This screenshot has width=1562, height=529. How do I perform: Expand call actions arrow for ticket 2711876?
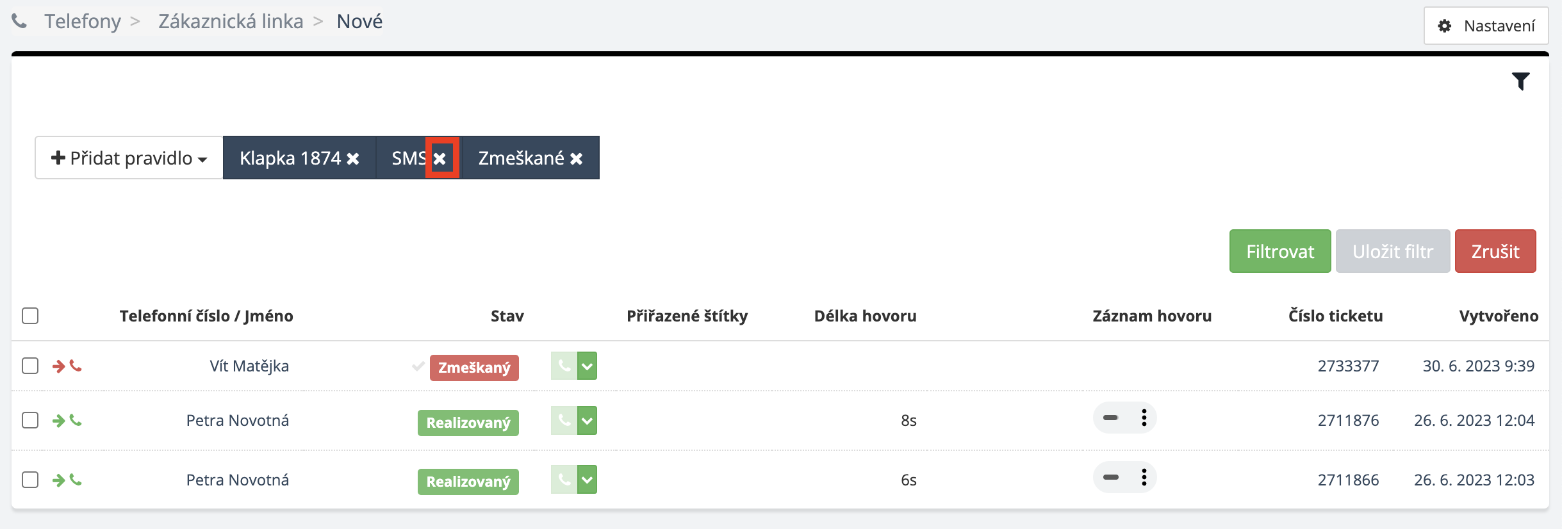click(587, 420)
